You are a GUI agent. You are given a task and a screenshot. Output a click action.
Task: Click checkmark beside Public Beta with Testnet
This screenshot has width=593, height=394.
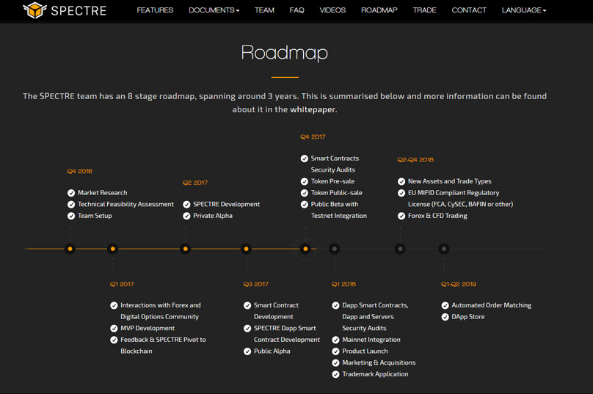[x=305, y=205]
